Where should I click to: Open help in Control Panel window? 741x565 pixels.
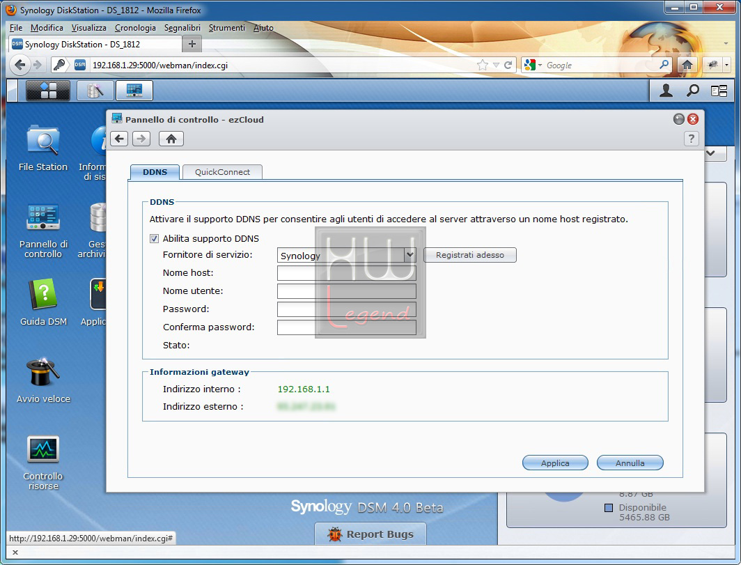click(x=692, y=139)
